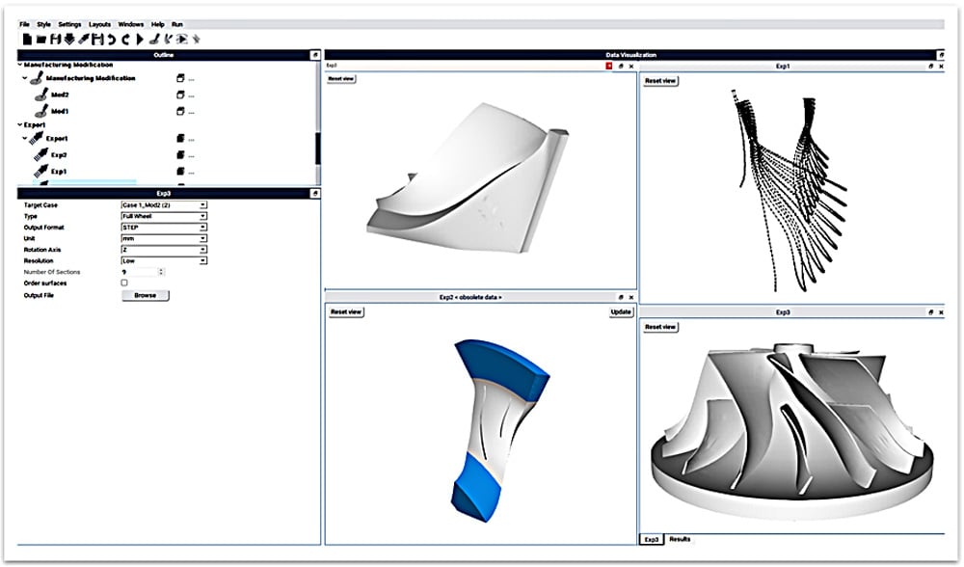This screenshot has width=964, height=567.
Task: Click the framed play toolbar icon
Action: pyautogui.click(x=182, y=40)
